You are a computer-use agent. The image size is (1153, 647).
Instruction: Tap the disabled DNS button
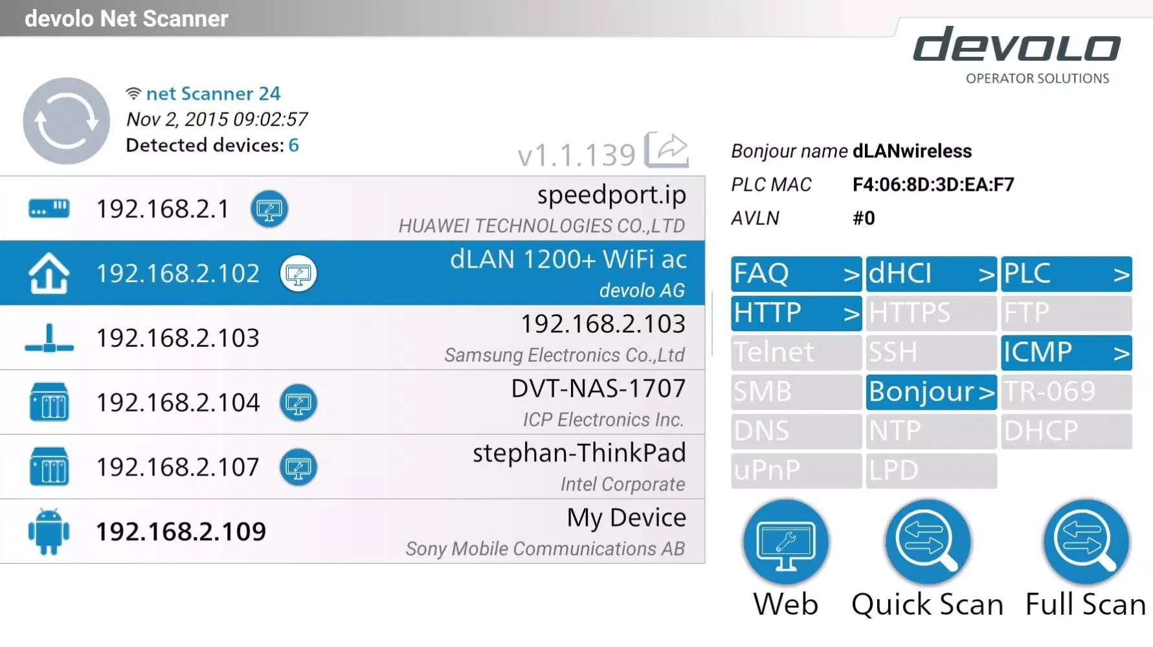[796, 432]
